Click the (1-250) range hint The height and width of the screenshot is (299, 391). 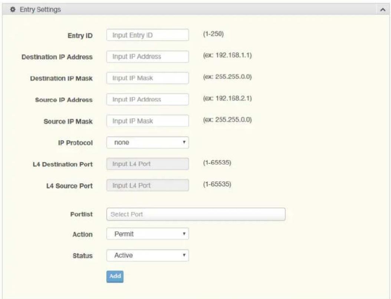click(213, 34)
